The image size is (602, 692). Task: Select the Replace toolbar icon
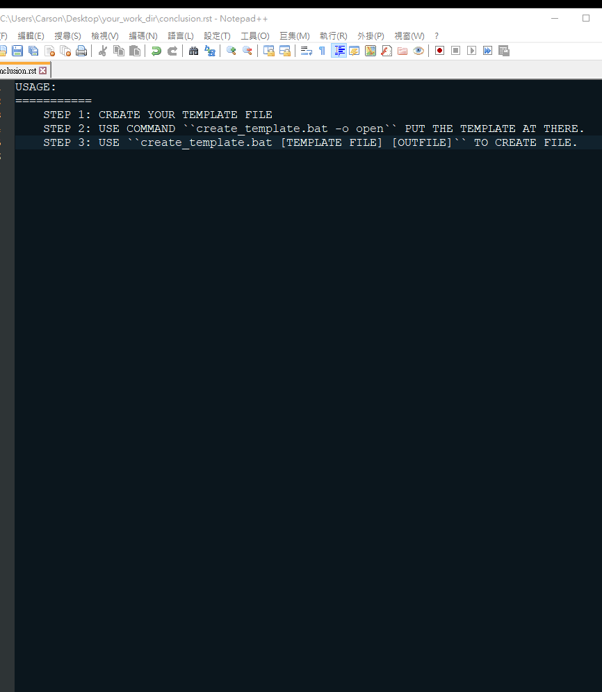coord(210,50)
